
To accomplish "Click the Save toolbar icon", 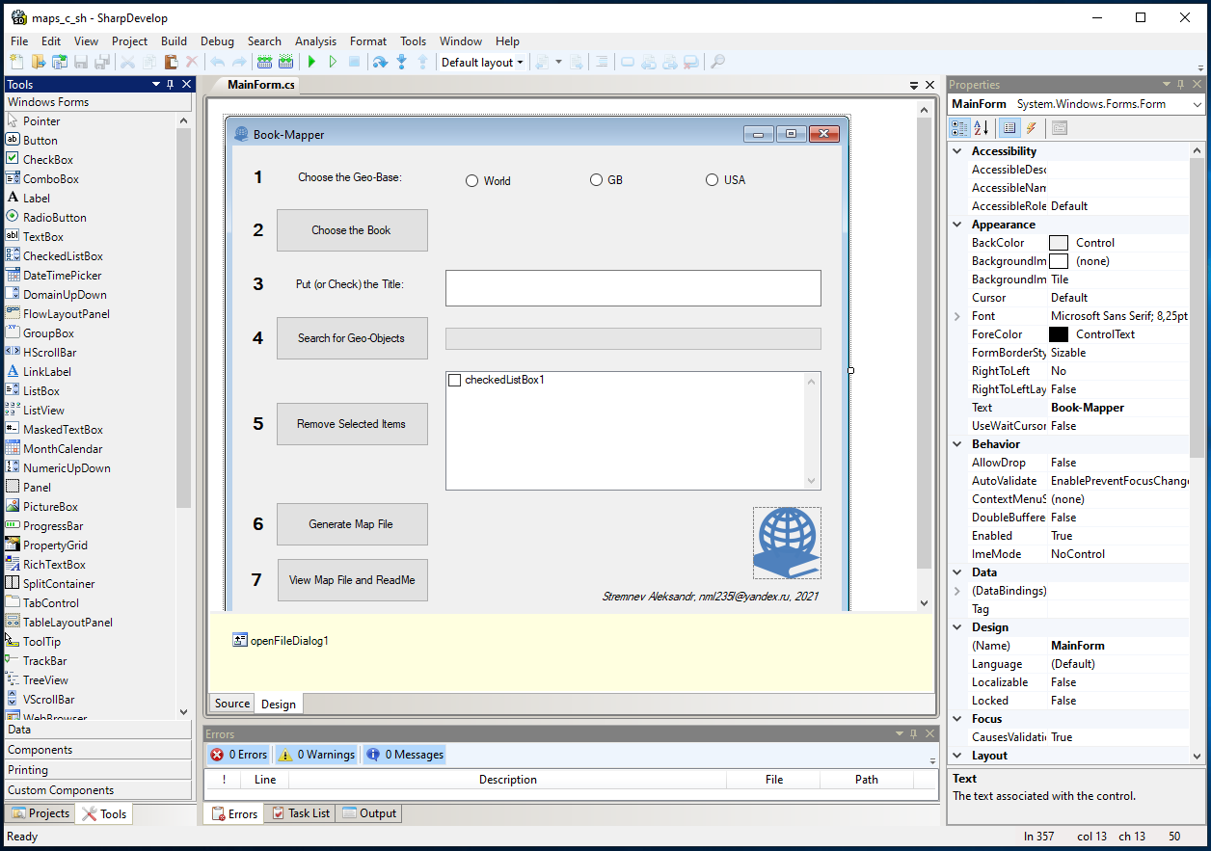I will [80, 62].
